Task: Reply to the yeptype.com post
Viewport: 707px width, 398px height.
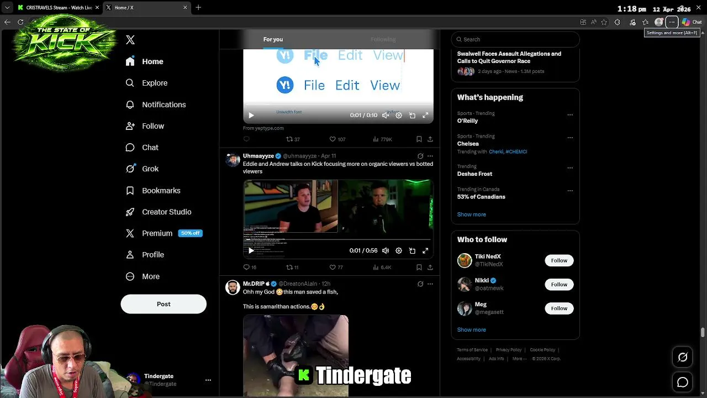Action: click(246, 139)
